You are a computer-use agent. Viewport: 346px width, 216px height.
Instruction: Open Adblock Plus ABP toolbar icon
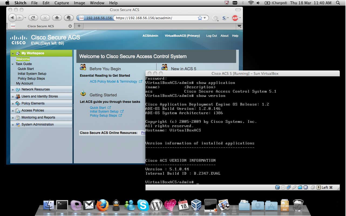[x=235, y=18]
